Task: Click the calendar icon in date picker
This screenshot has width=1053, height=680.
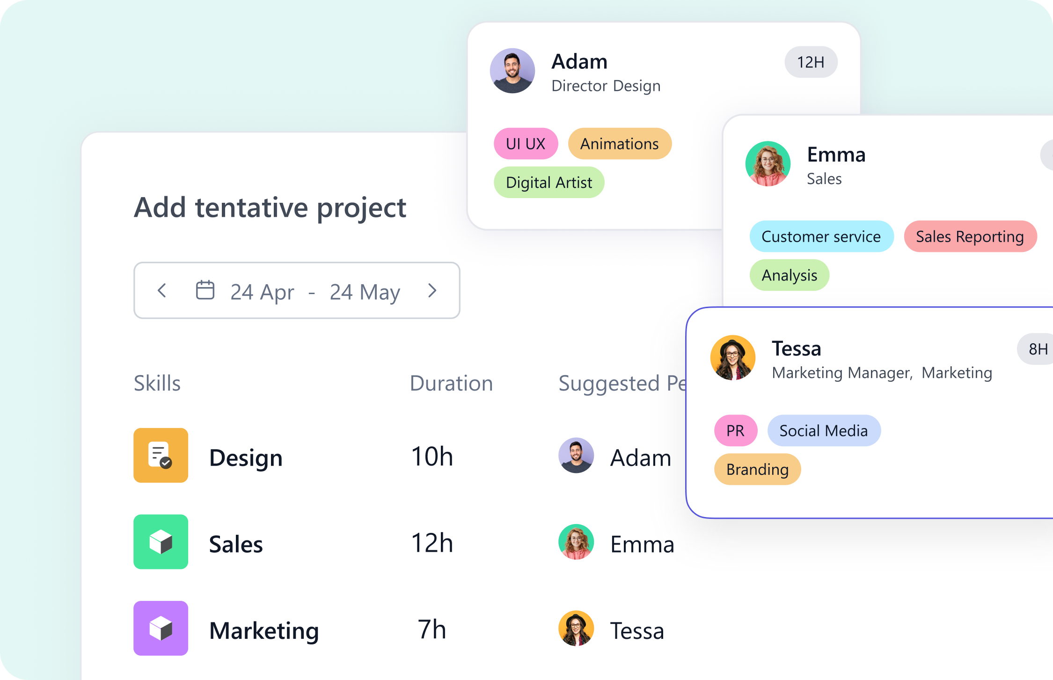Action: click(205, 290)
